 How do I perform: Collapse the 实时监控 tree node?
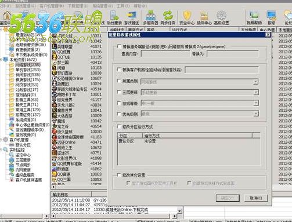click(1, 150)
